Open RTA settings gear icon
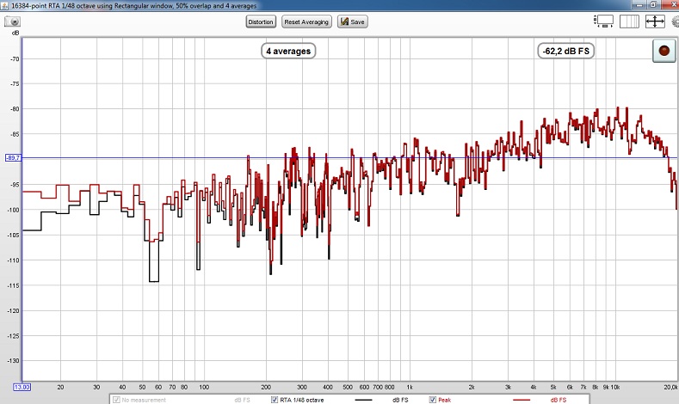Viewport: 679px width, 404px height. tap(675, 21)
